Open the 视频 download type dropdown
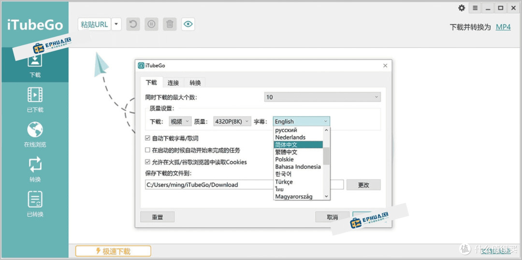 pos(180,121)
